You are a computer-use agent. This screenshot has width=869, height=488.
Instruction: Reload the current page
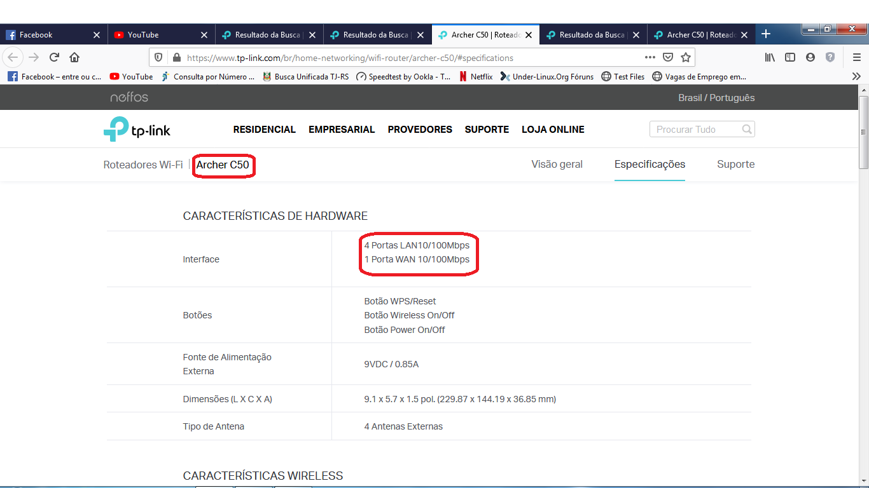[54, 57]
